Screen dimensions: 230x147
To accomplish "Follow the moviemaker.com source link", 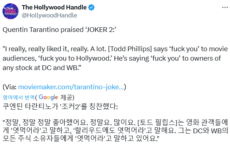I will [72, 87].
